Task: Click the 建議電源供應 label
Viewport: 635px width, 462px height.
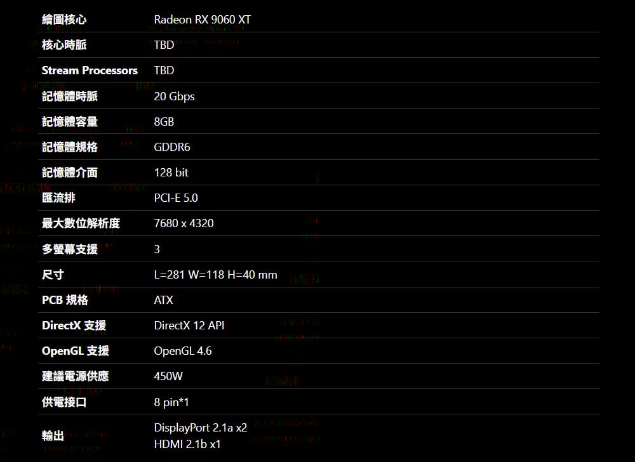Action: [76, 376]
